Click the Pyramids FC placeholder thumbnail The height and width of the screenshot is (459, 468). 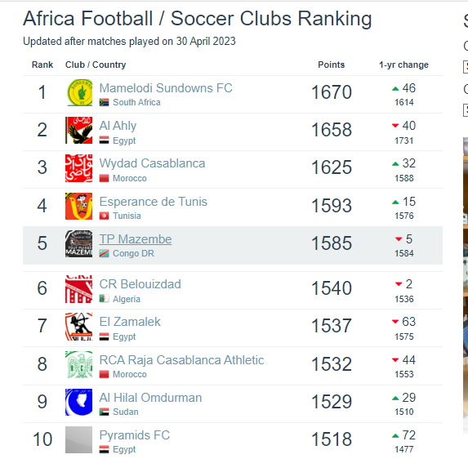pyautogui.click(x=78, y=439)
